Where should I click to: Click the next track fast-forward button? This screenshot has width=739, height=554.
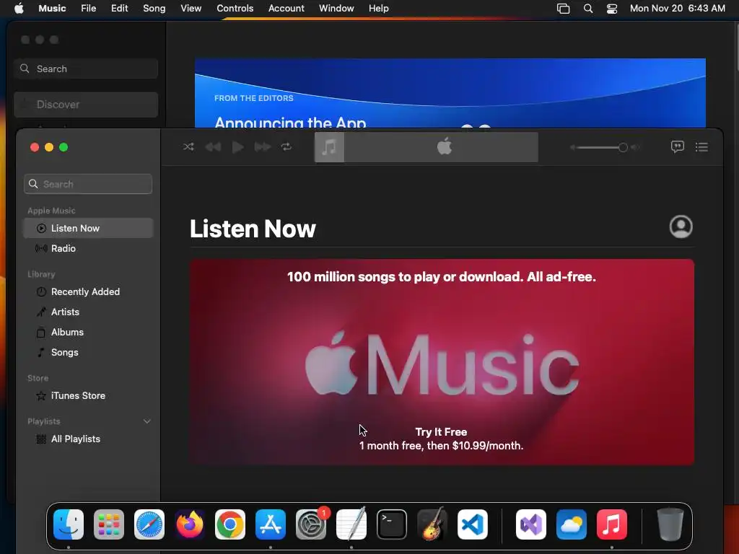click(263, 147)
